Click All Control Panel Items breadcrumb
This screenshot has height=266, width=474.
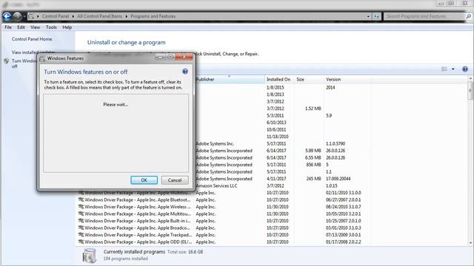tap(99, 16)
